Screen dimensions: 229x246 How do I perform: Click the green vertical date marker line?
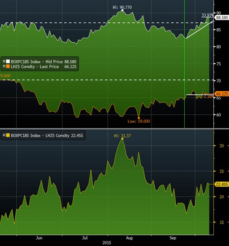(184, 70)
